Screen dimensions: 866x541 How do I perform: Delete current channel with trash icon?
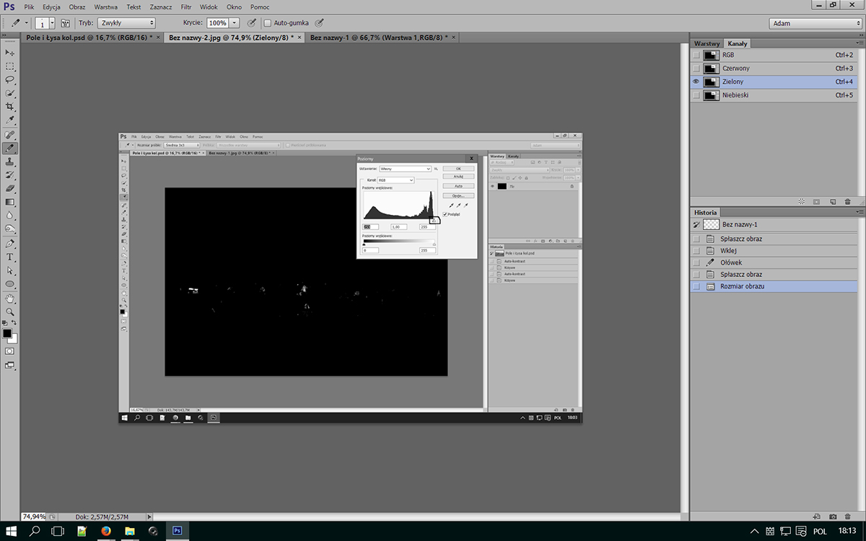pyautogui.click(x=847, y=202)
